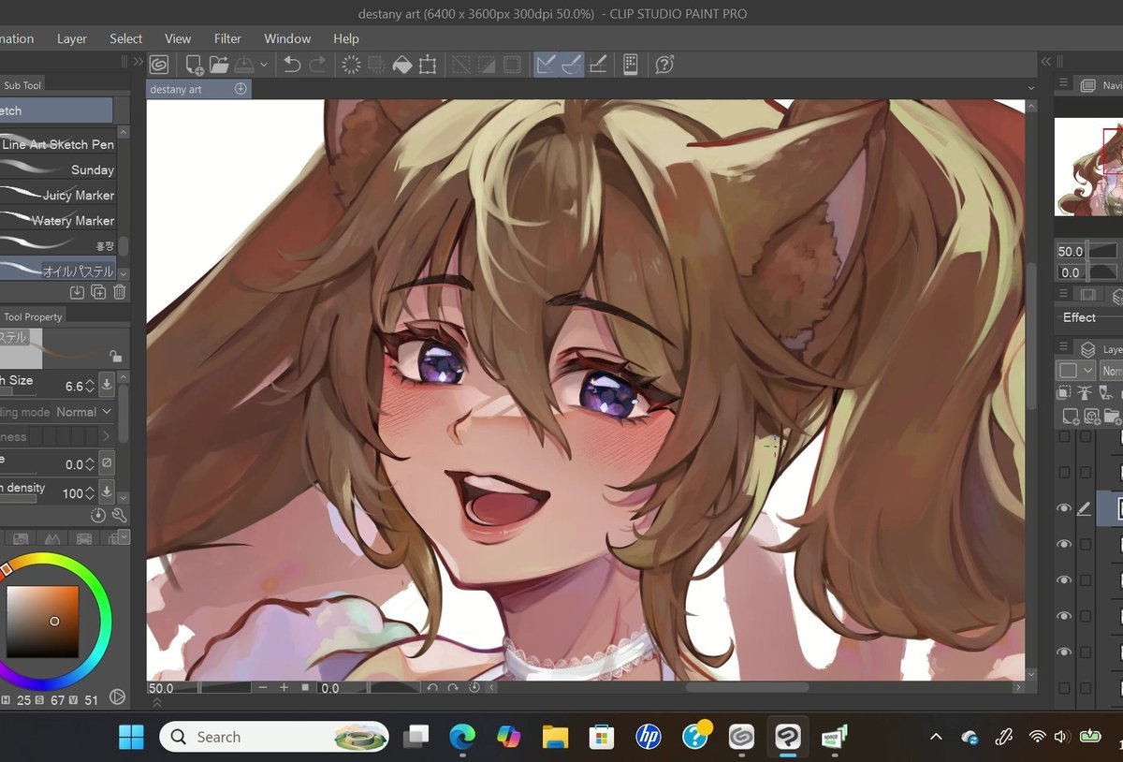Image resolution: width=1123 pixels, height=762 pixels.
Task: Open a file using the folder icon
Action: pos(219,65)
